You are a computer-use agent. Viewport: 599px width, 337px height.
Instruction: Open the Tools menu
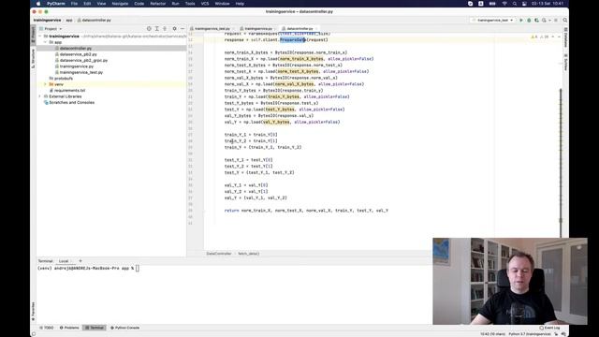[190, 4]
